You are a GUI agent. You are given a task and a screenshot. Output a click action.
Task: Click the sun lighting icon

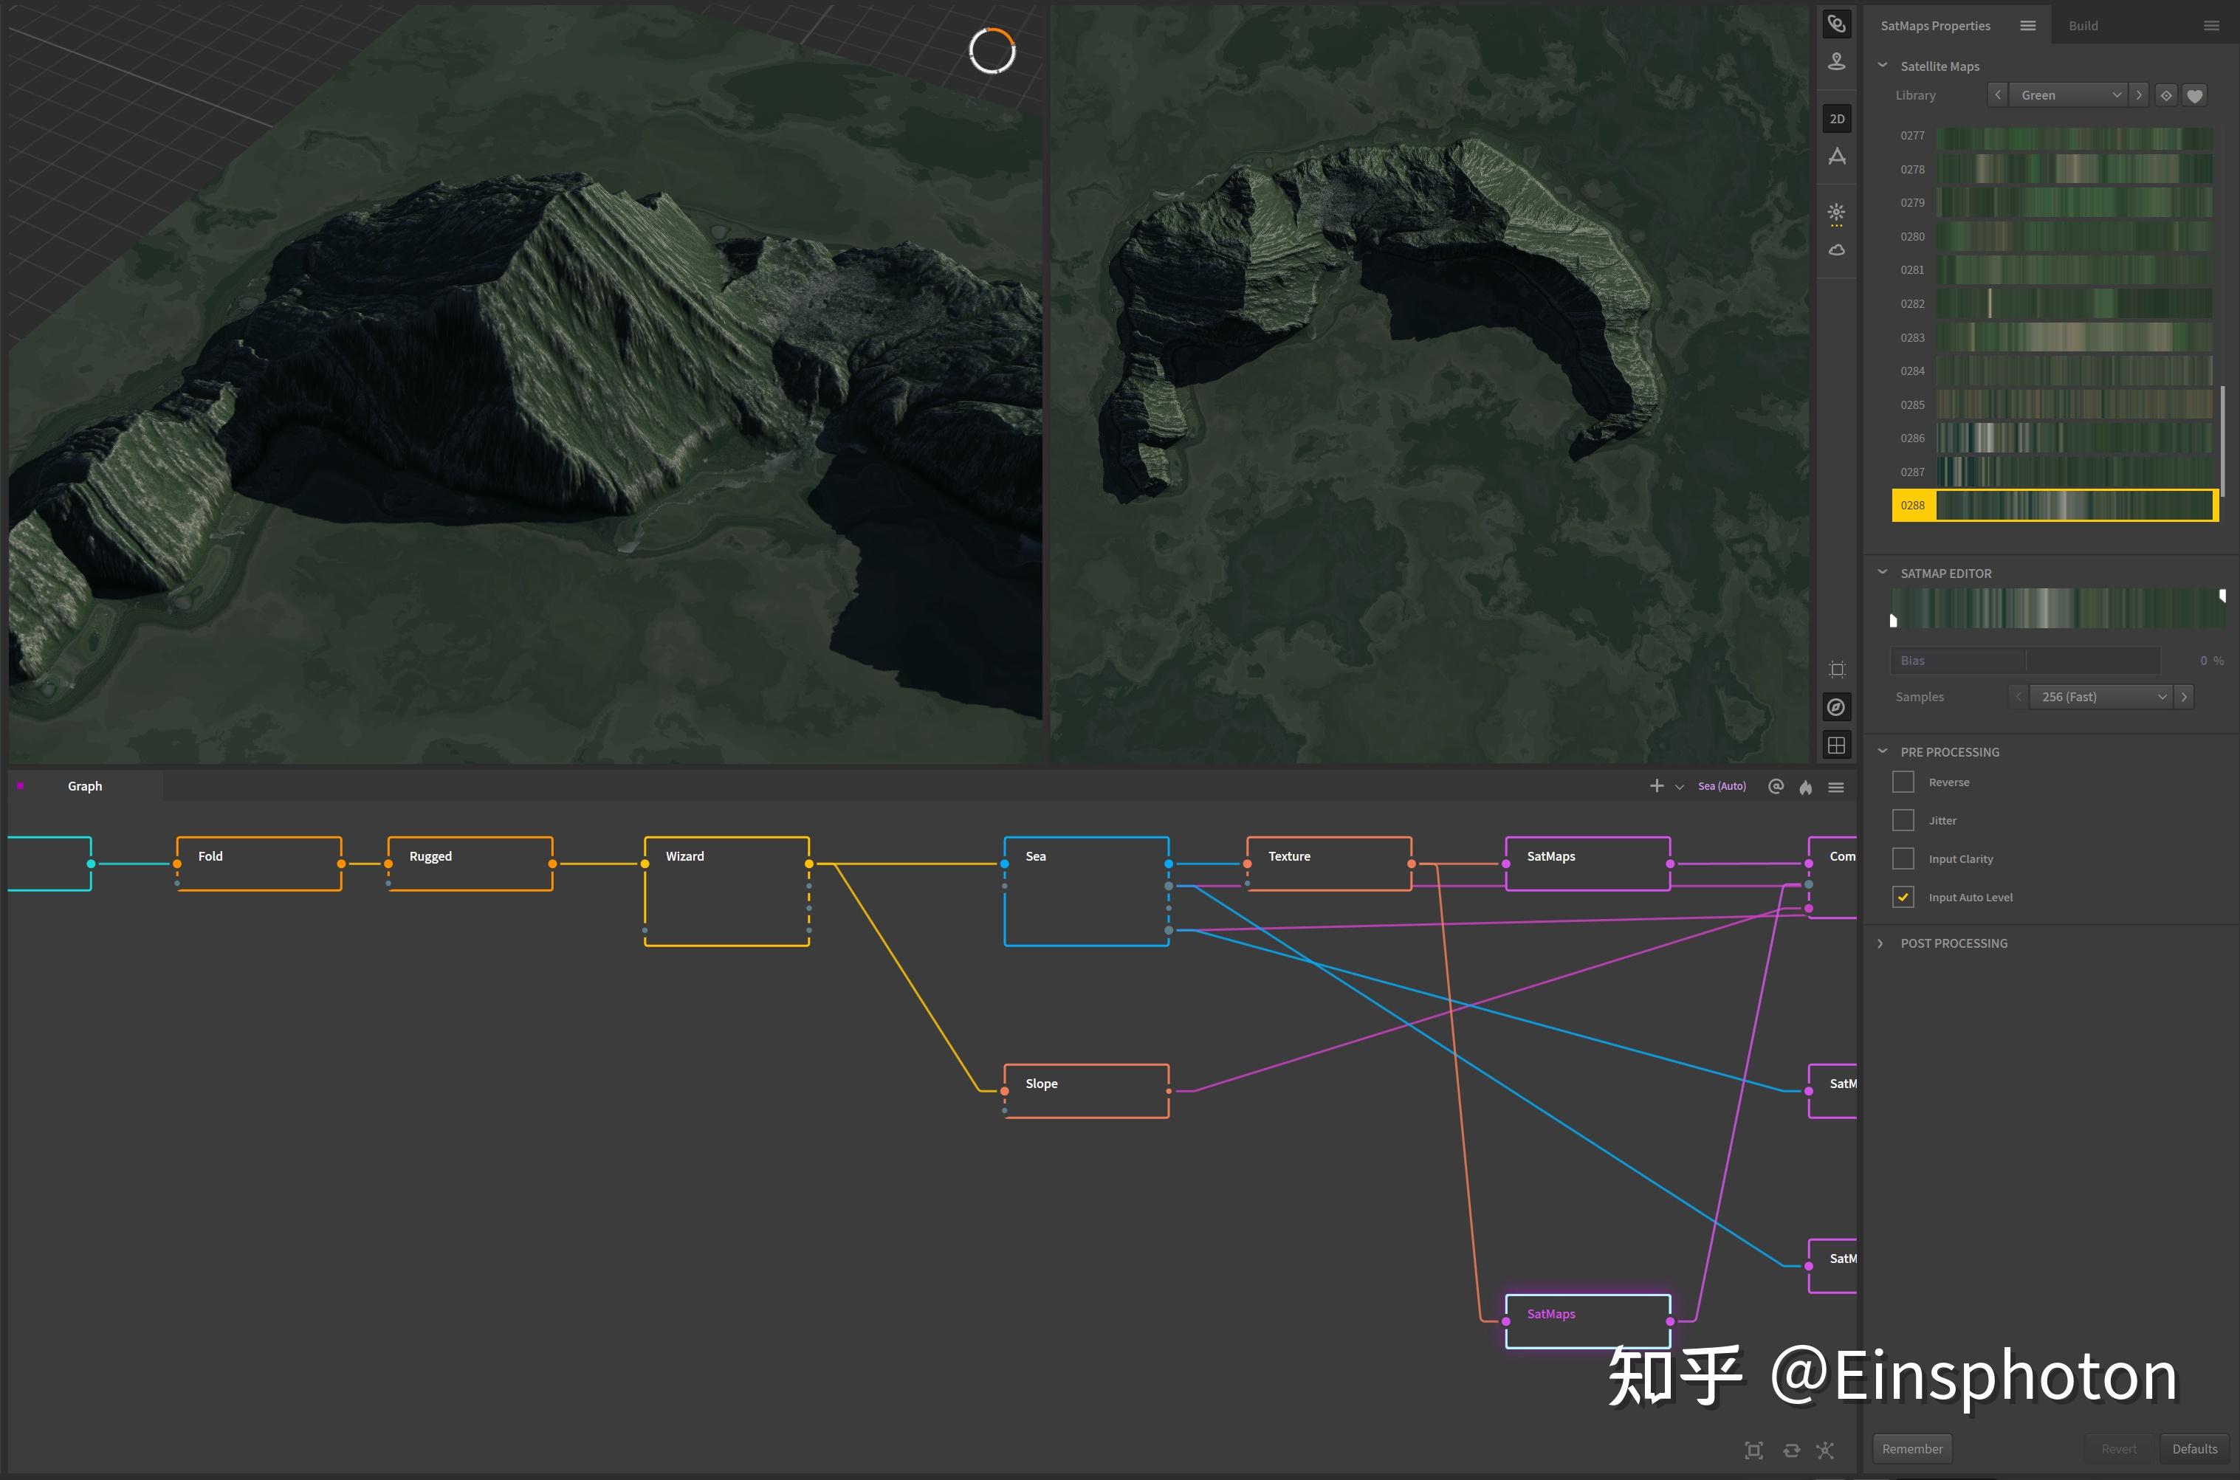click(x=1836, y=213)
